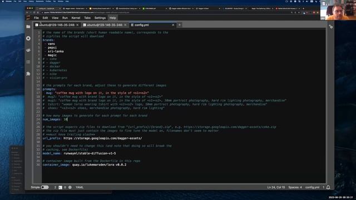Open the Help menu
This screenshot has width=356, height=200.
[112, 18]
